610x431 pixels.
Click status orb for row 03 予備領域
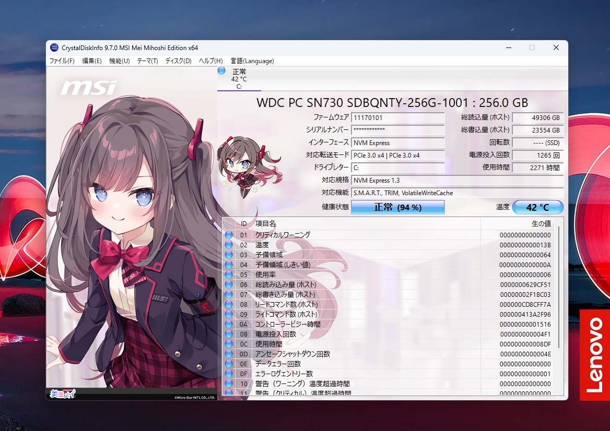tap(229, 255)
